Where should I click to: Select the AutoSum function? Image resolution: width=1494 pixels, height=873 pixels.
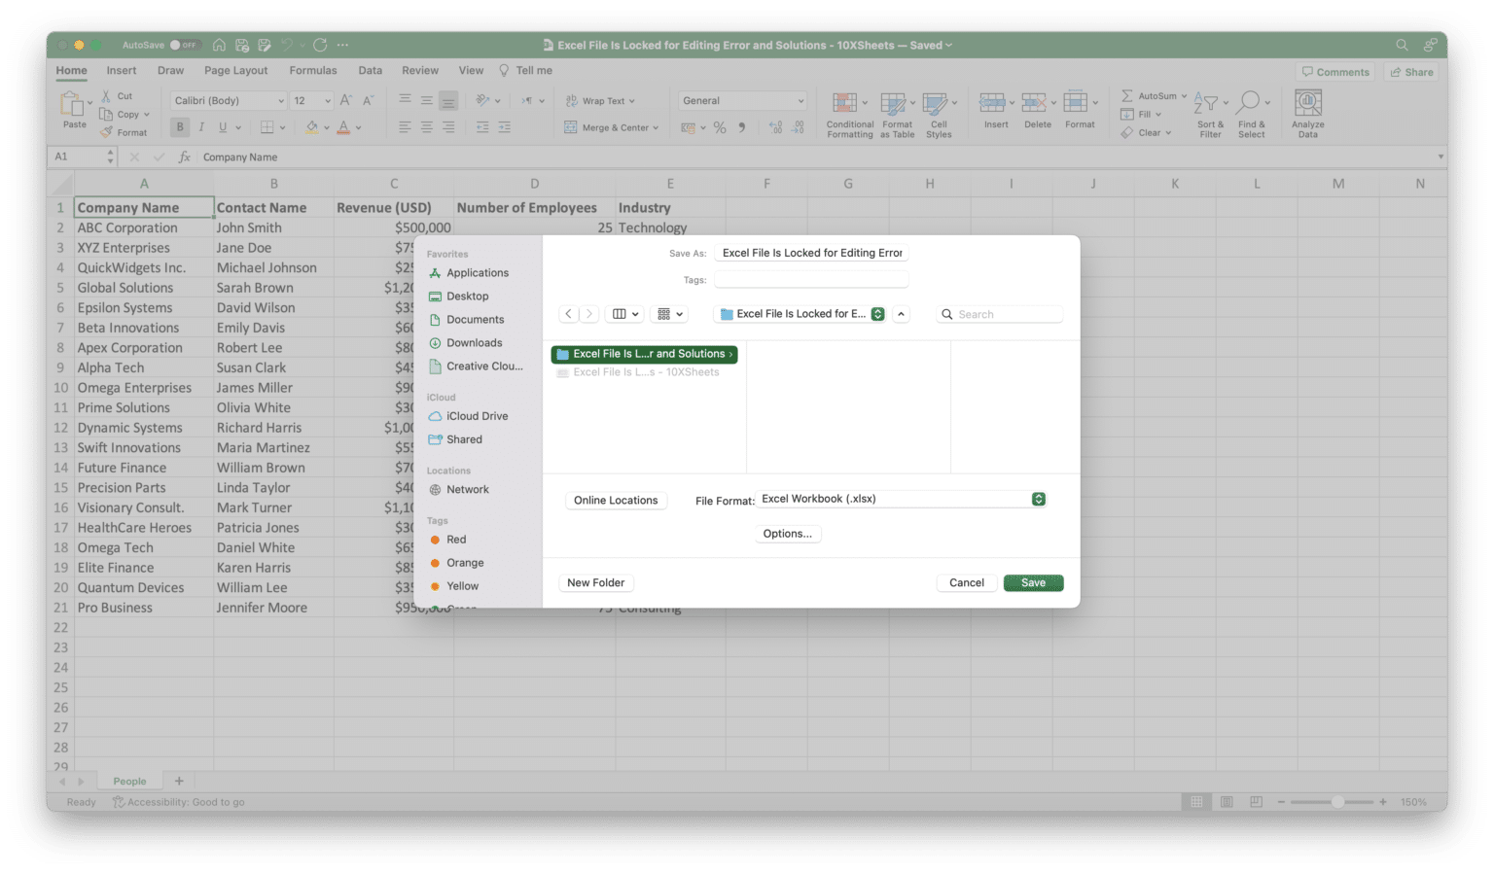[1152, 95]
